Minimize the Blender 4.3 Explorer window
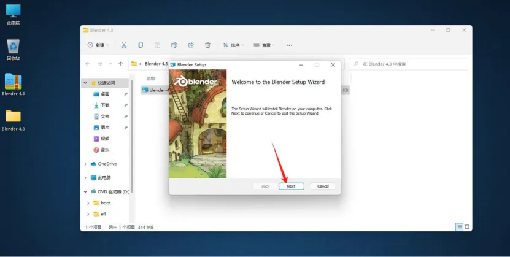The height and width of the screenshot is (257, 510). tap(433, 30)
